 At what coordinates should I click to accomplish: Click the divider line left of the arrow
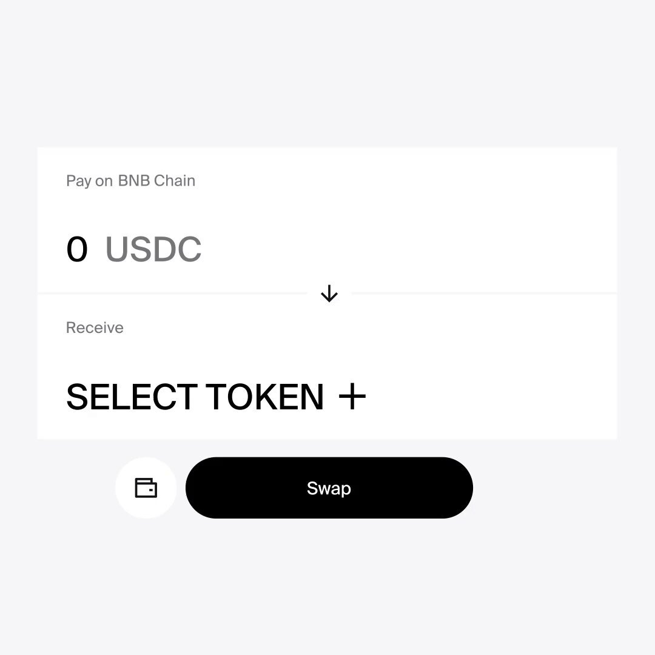click(x=172, y=294)
